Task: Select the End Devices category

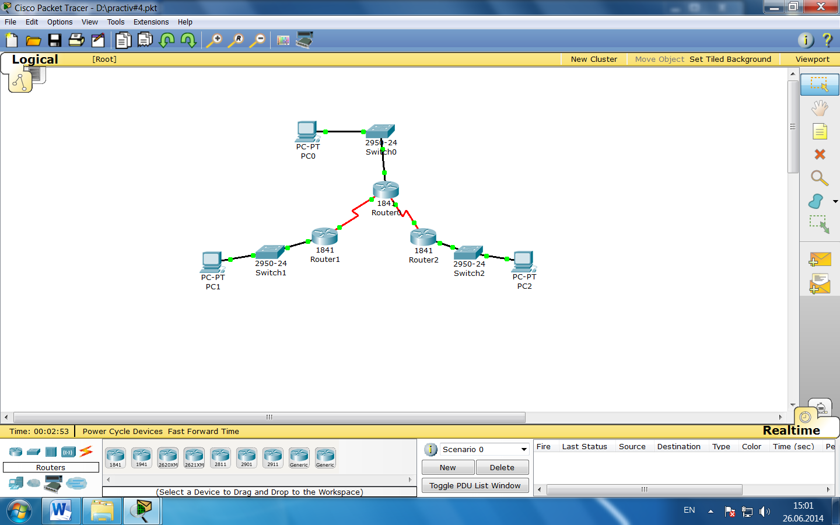Action: click(16, 483)
